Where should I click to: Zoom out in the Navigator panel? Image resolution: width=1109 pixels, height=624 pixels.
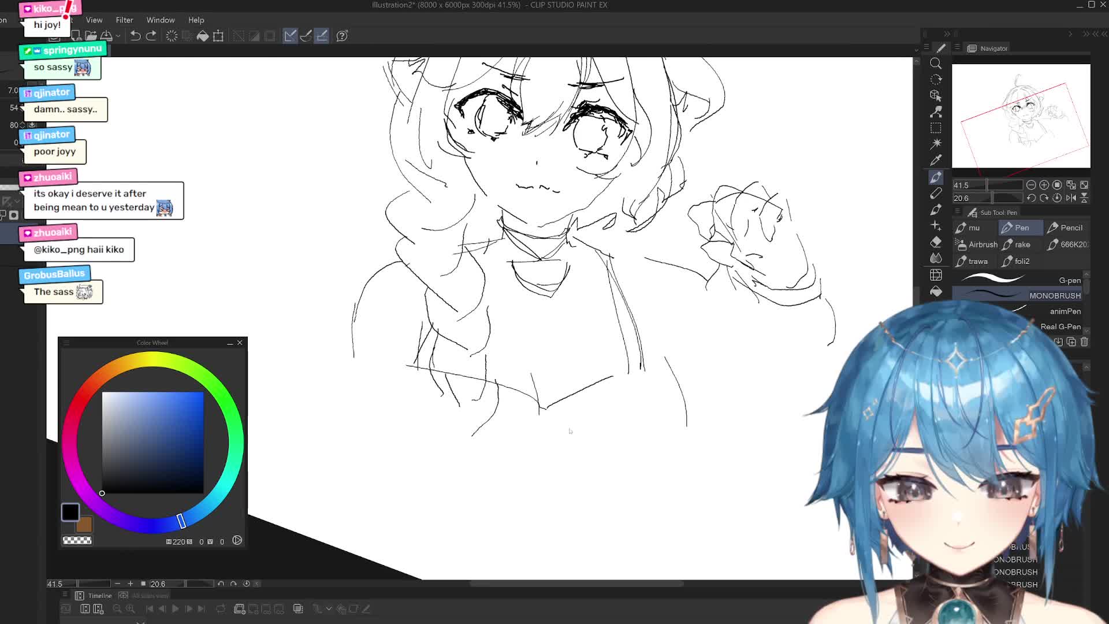tap(1031, 185)
